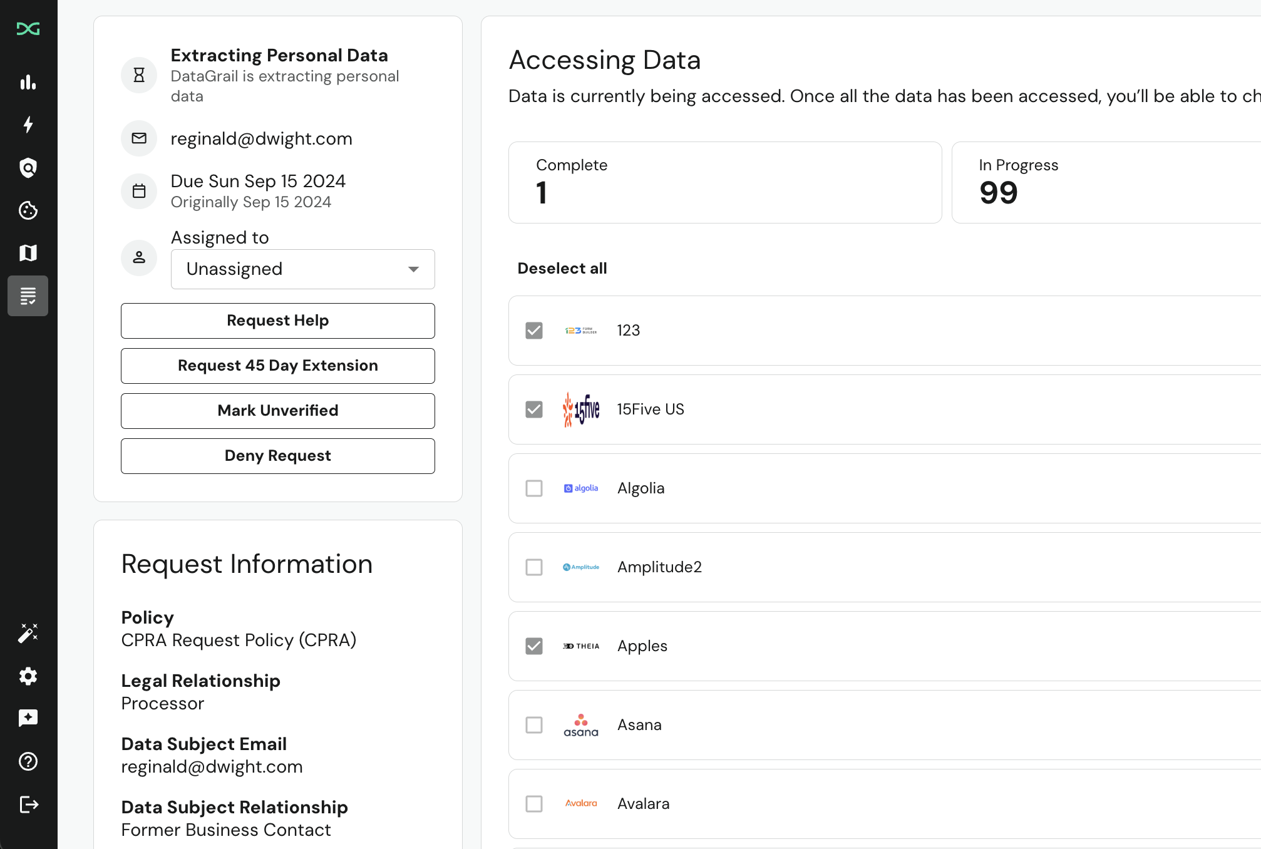This screenshot has height=849, width=1261.
Task: Open the magic wand sidebar icon
Action: [x=28, y=634]
